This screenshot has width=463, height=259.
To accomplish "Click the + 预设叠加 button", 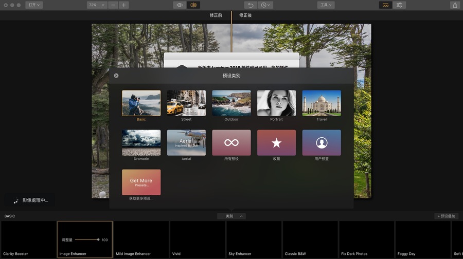I will coord(447,216).
